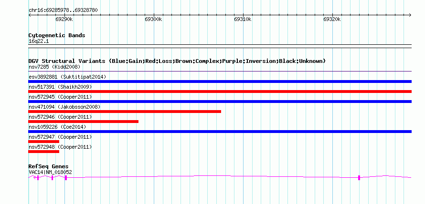The width and height of the screenshot is (425, 204).
Task: Select the blue nsv572945 gain bar
Action: click(220, 102)
